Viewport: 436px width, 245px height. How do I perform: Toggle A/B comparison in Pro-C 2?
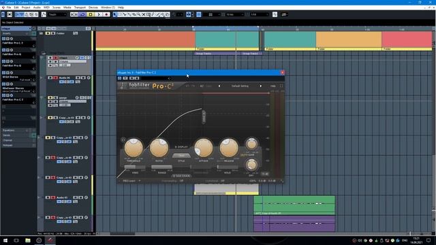click(x=202, y=86)
